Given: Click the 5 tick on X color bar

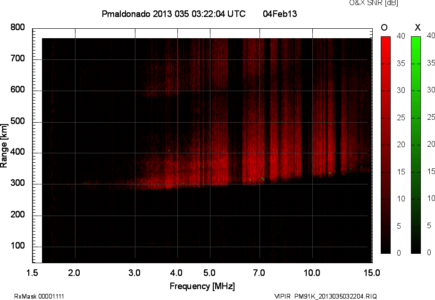Looking at the screenshot, I should (429, 225).
